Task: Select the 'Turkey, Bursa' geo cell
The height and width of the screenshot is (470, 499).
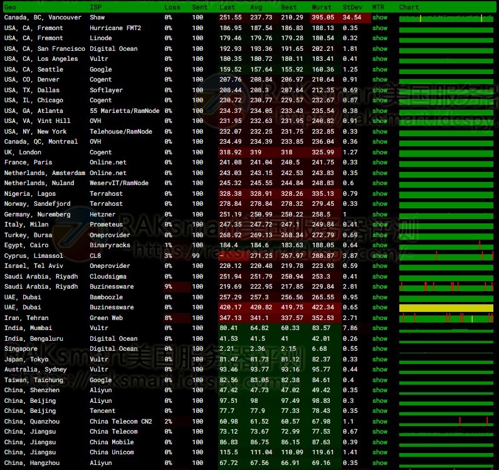Action: (28, 235)
